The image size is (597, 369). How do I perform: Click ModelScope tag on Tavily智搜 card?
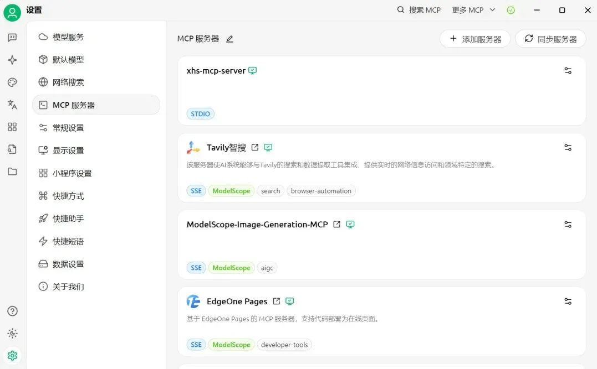[231, 191]
